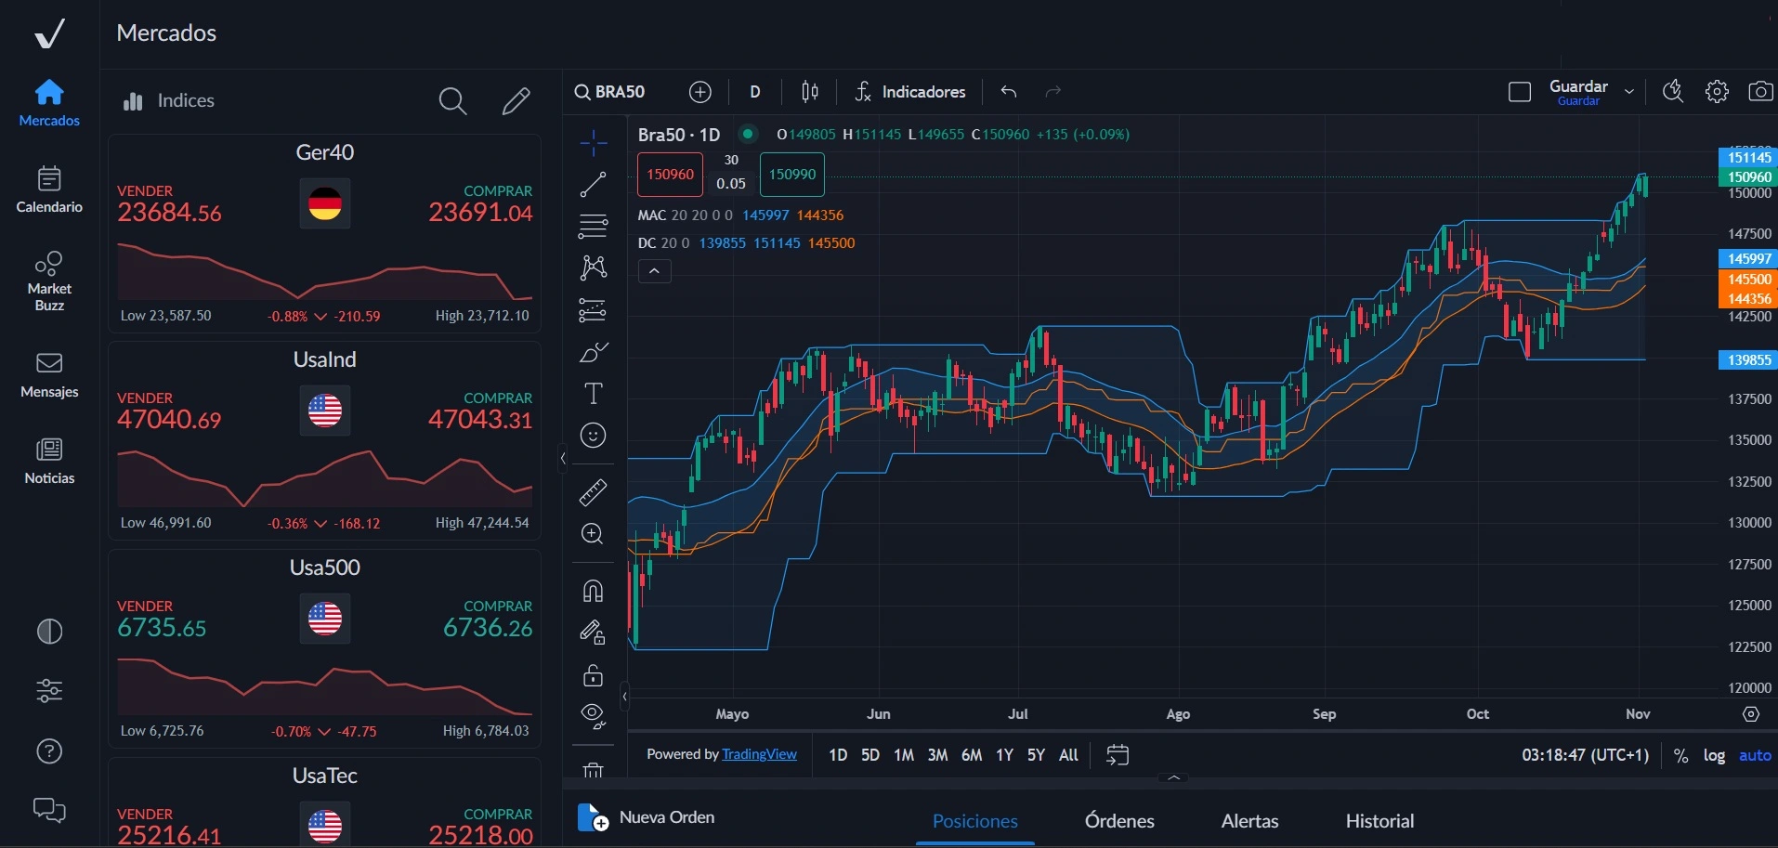Toggle the log scale on price axis
This screenshot has height=848, width=1778.
click(1713, 755)
